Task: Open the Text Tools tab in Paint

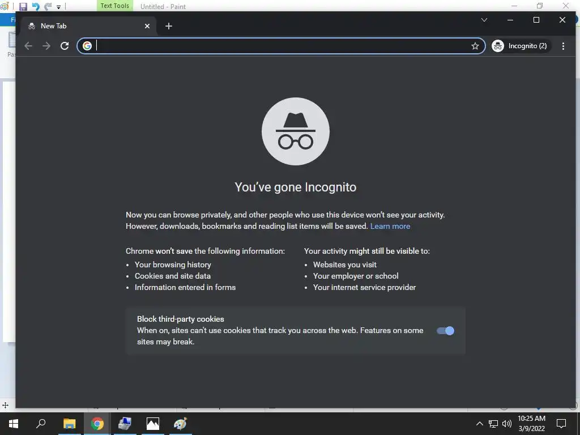Action: pos(114,6)
